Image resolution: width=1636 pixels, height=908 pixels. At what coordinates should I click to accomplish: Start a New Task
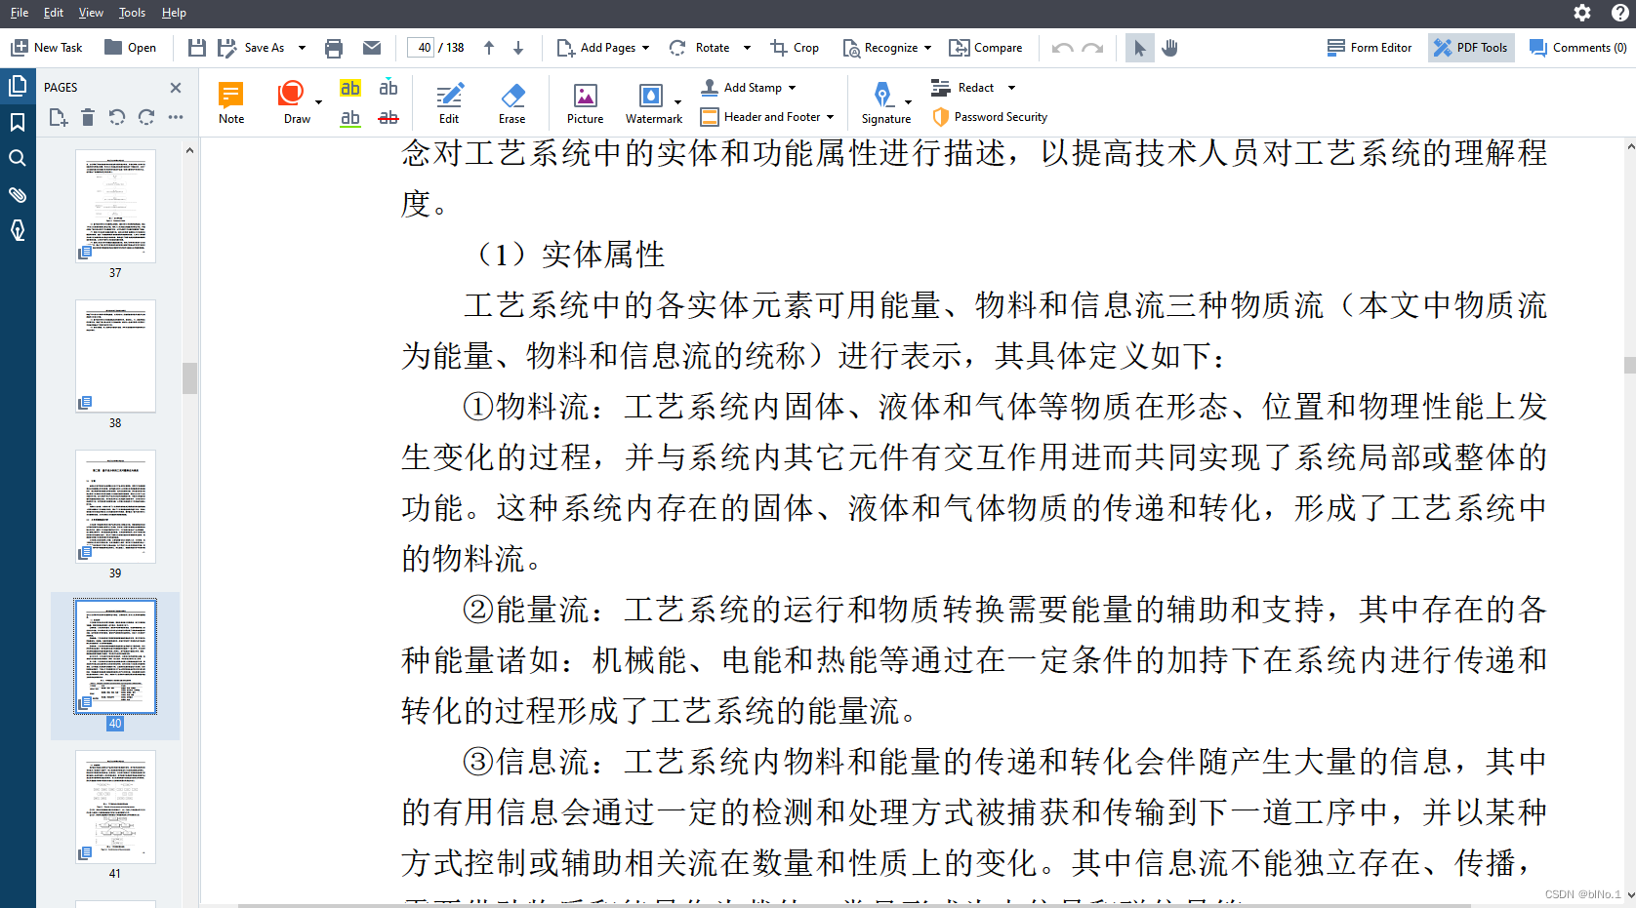47,47
